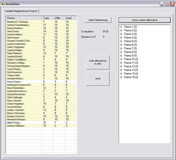The height and width of the screenshot is (160, 176).
Task: Expand the Thema 7 (3) node
Action: pos(121,48)
